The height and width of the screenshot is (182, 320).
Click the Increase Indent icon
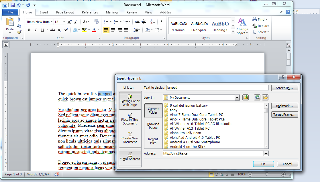pyautogui.click(x=144, y=21)
